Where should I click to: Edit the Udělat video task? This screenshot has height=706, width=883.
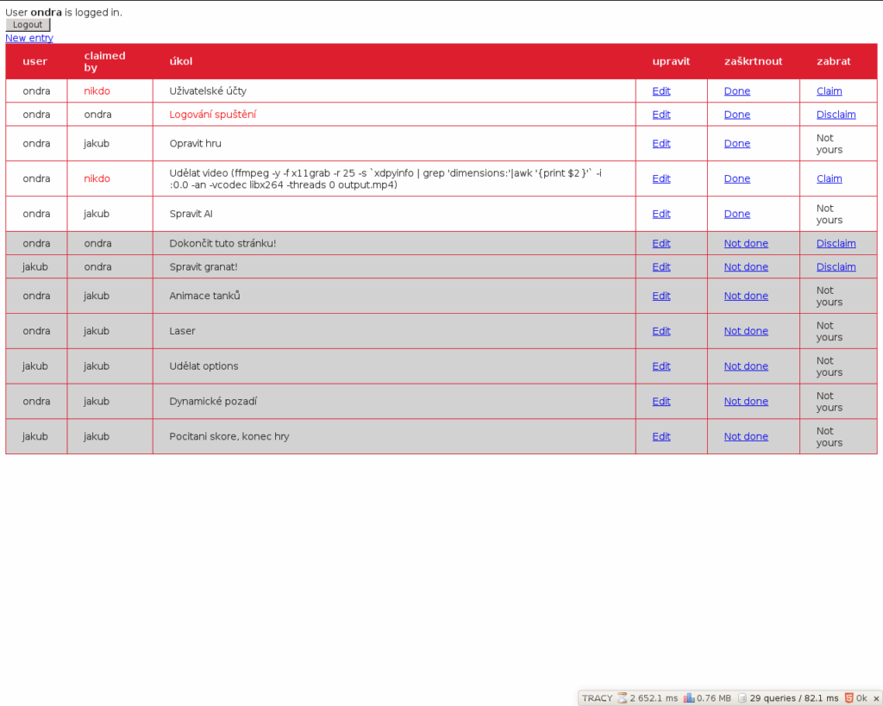click(x=661, y=178)
